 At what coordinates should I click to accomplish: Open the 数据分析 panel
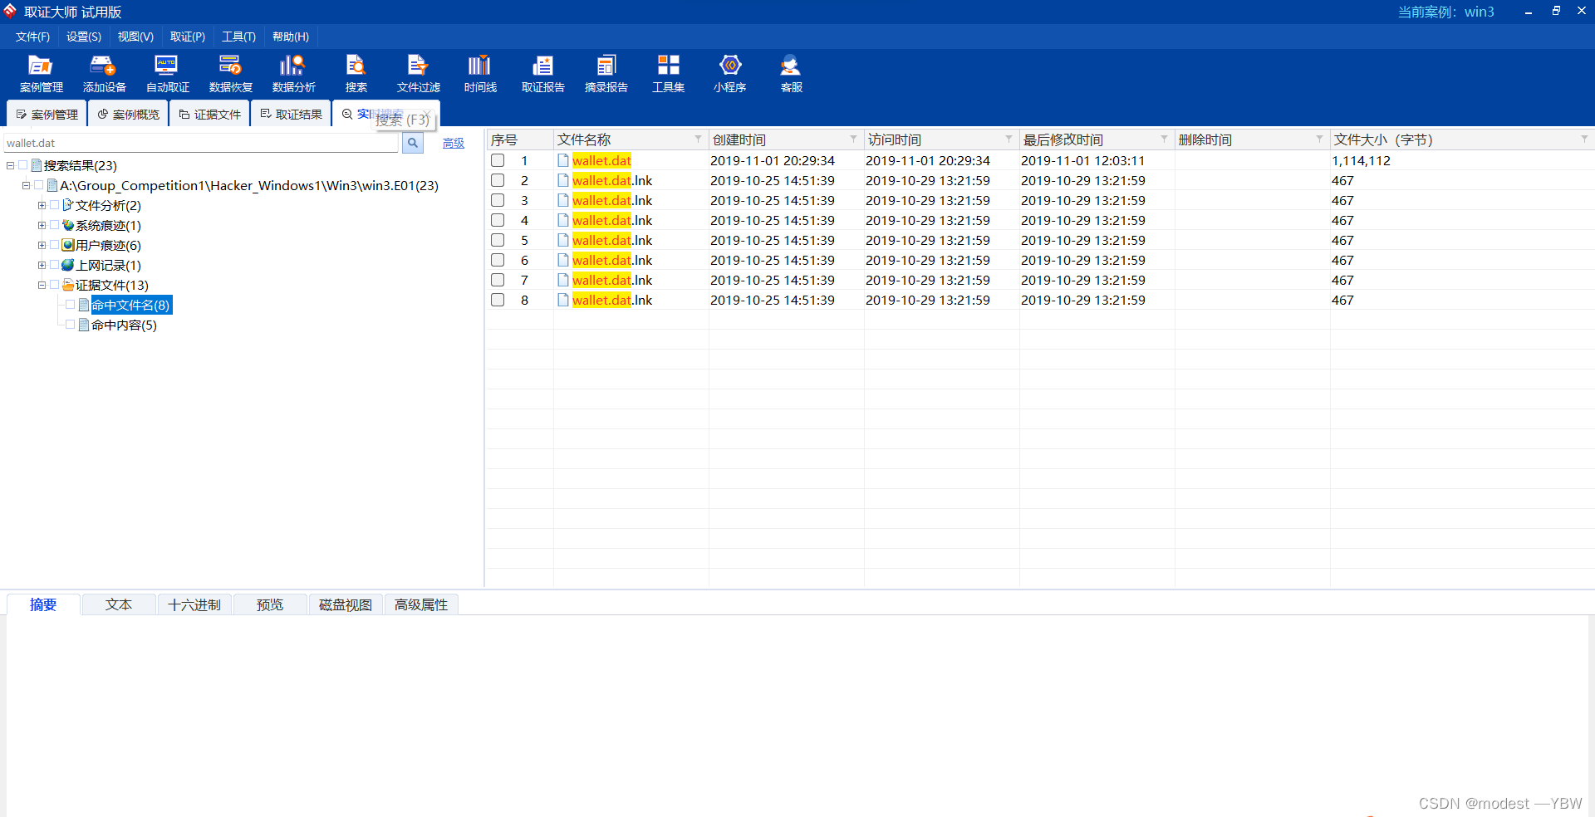tap(292, 73)
